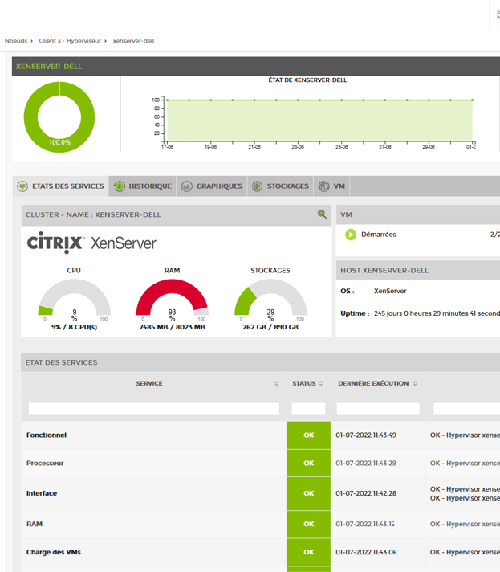
Task: Click the VM tab icon
Action: point(323,186)
